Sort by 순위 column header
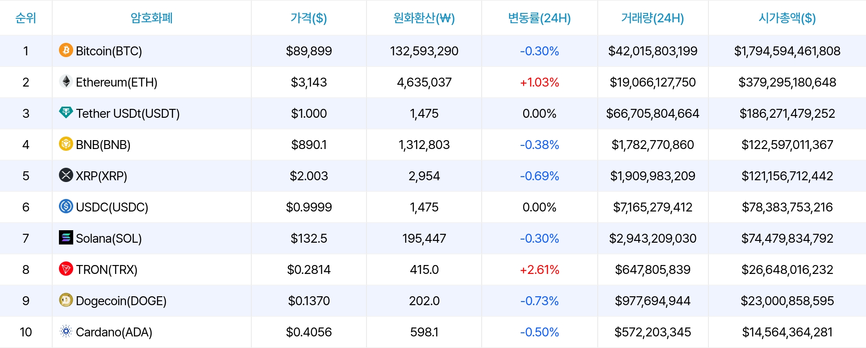Screen dimensions: 866x348 coord(26,18)
